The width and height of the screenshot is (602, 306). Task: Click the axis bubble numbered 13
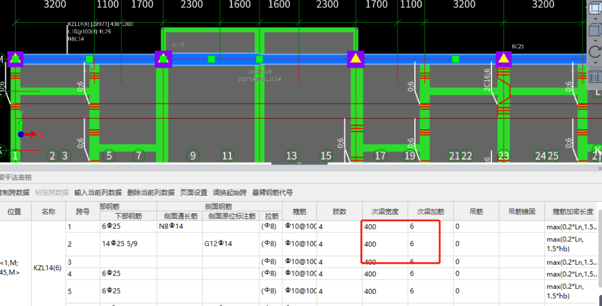[291, 156]
